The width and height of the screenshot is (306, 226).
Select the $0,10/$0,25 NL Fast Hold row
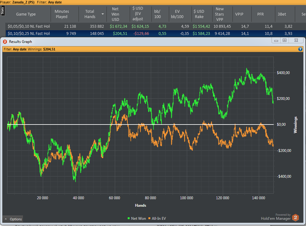tap(156, 34)
